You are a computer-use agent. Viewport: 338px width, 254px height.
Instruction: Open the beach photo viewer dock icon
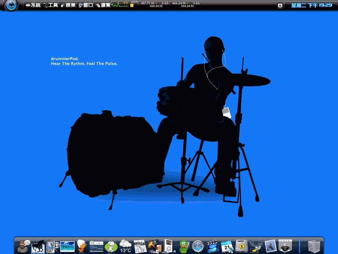point(67,247)
